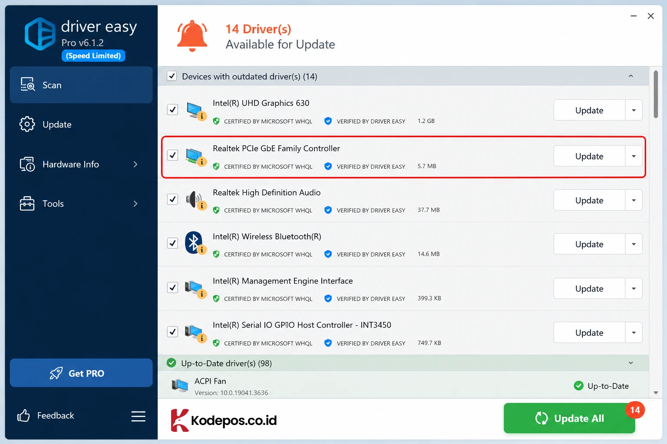
Task: Click the Realtek PCIe GbE network device icon
Action: click(195, 157)
